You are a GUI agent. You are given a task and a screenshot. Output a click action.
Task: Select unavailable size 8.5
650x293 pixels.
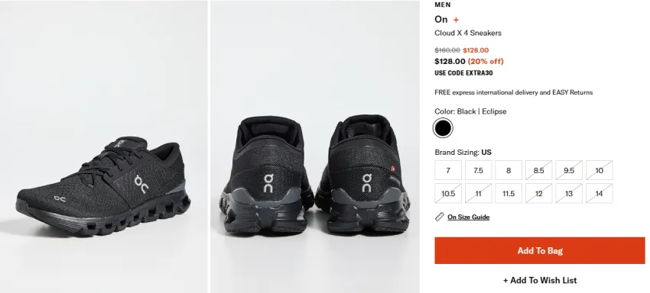(x=539, y=170)
